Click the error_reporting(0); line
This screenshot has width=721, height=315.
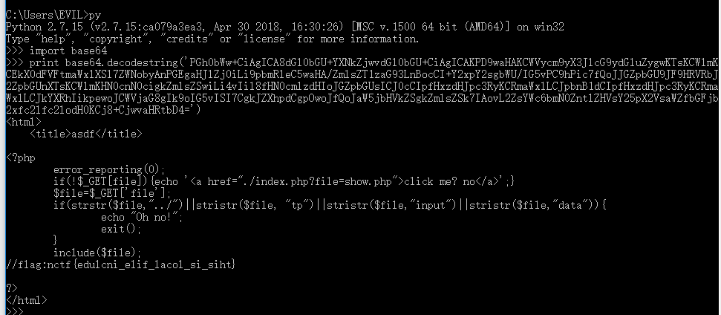110,169
